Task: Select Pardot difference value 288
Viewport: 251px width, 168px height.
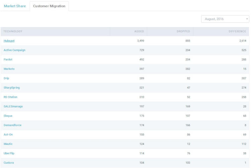Action: click(244, 60)
